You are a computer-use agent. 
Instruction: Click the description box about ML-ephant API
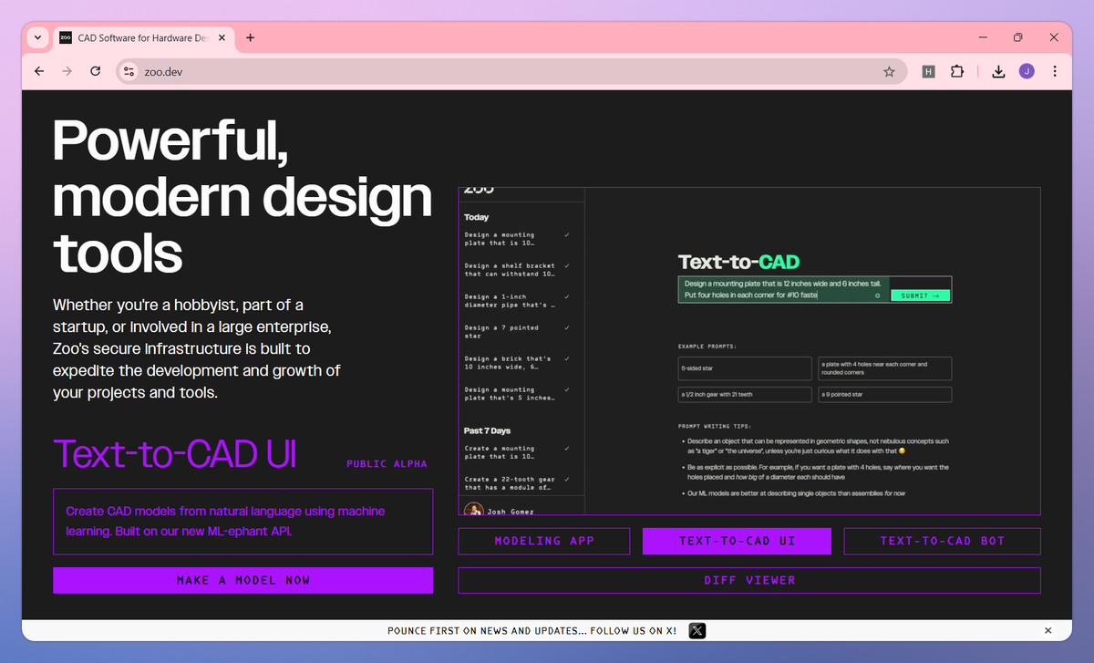tap(243, 522)
